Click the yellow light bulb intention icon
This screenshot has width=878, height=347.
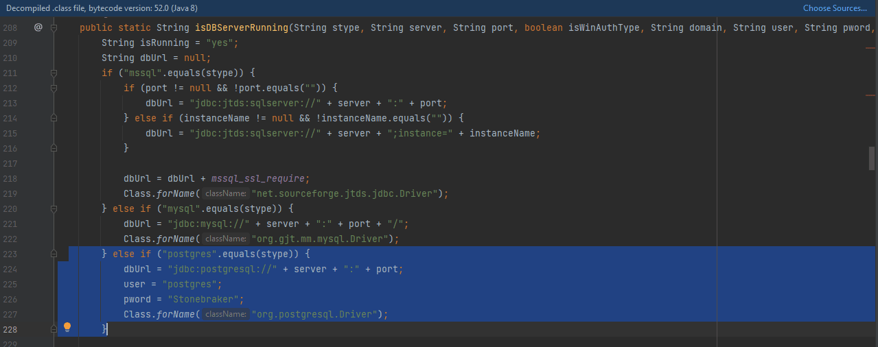pos(67,328)
